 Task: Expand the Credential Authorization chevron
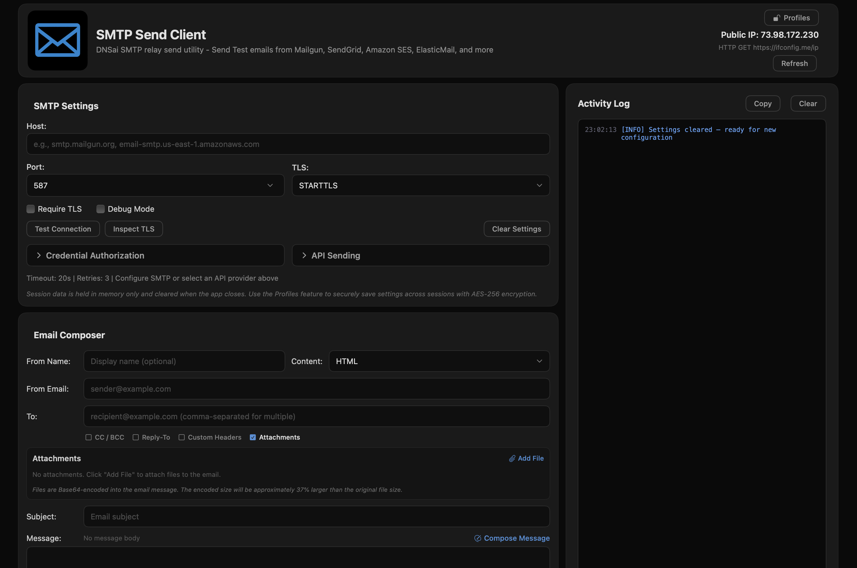click(x=39, y=256)
